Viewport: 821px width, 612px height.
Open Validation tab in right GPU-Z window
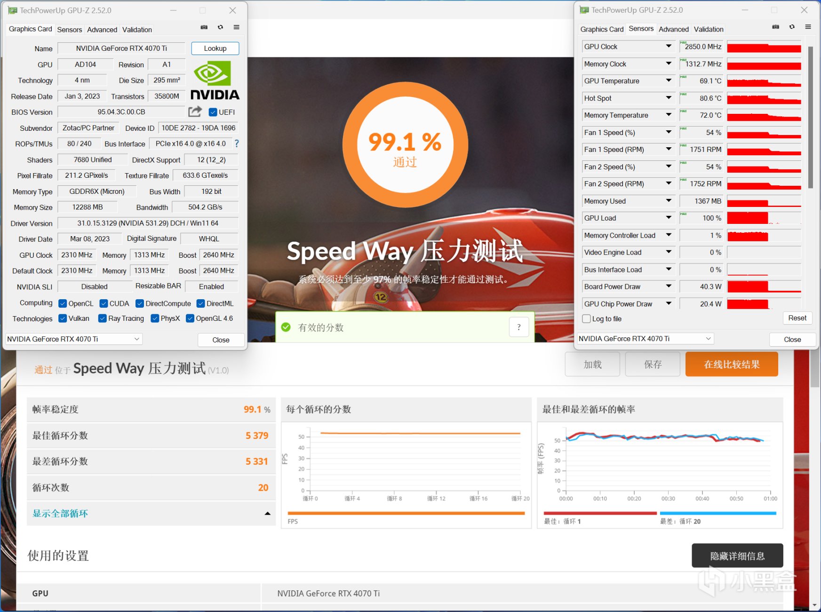(709, 29)
